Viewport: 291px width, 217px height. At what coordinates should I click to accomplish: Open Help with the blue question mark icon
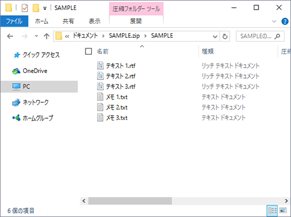pyautogui.click(x=285, y=21)
